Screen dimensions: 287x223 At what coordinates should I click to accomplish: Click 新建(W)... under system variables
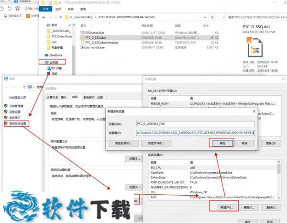(227, 207)
